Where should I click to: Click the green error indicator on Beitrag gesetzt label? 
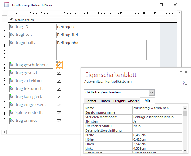pos(10,71)
